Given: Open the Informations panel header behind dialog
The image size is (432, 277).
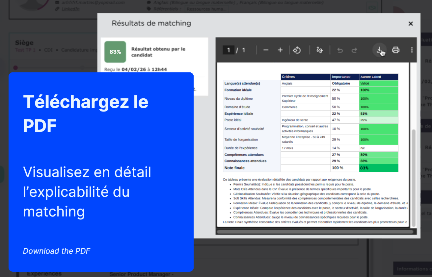Looking at the screenshot, I should click(413, 269).
